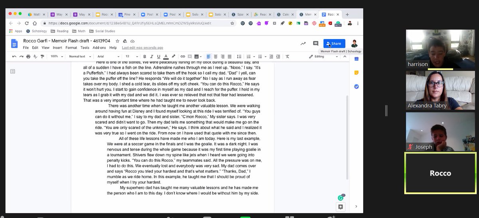Click the blue Share button
Image resolution: width=479 pixels, height=218 pixels.
(334, 44)
